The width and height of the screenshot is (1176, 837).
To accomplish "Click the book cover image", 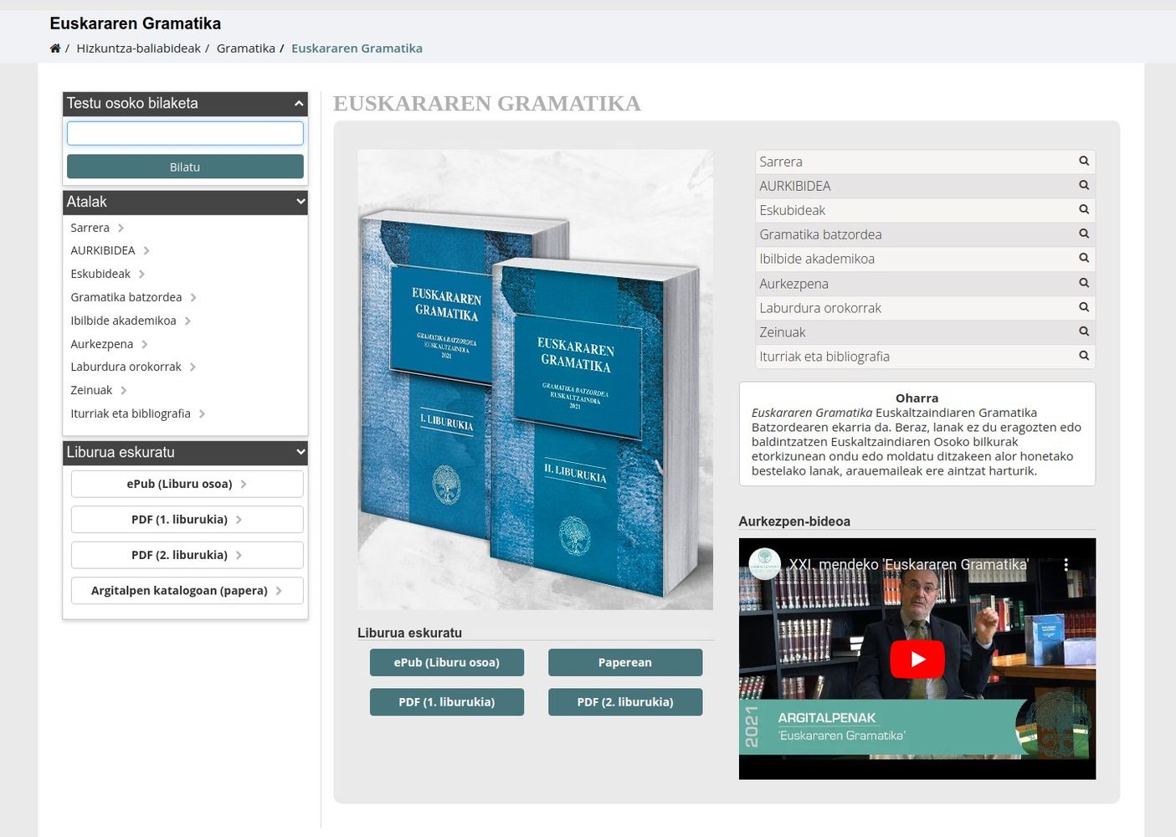I will click(535, 379).
